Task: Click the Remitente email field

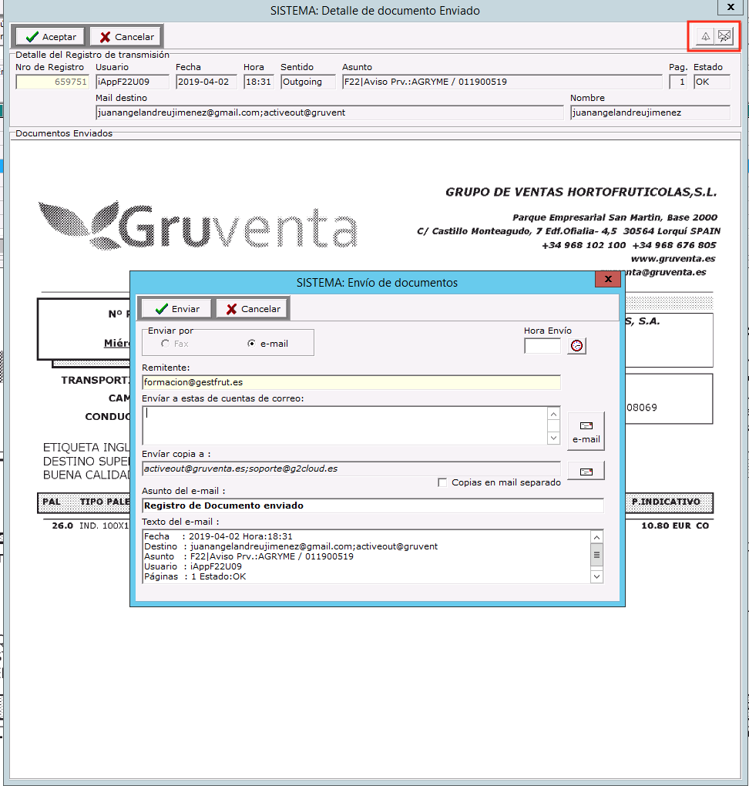Action: point(351,382)
